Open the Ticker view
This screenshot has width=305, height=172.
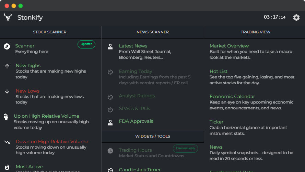pyautogui.click(x=216, y=122)
